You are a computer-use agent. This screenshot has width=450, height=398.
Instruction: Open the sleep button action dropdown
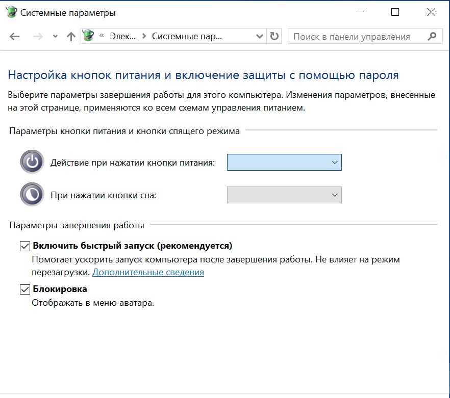284,195
